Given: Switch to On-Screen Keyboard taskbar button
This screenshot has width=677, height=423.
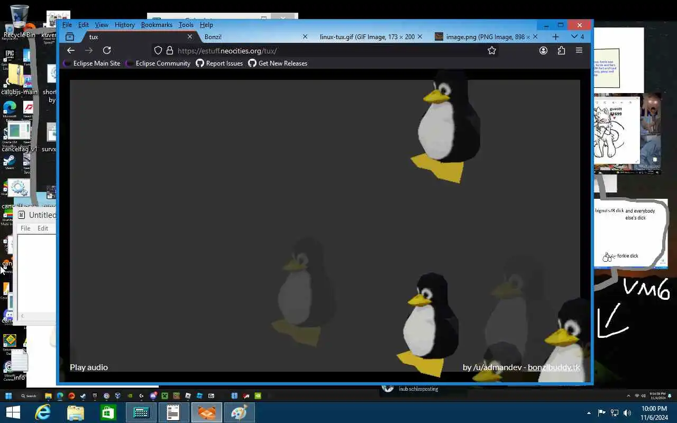Looking at the screenshot, I should click(x=141, y=412).
